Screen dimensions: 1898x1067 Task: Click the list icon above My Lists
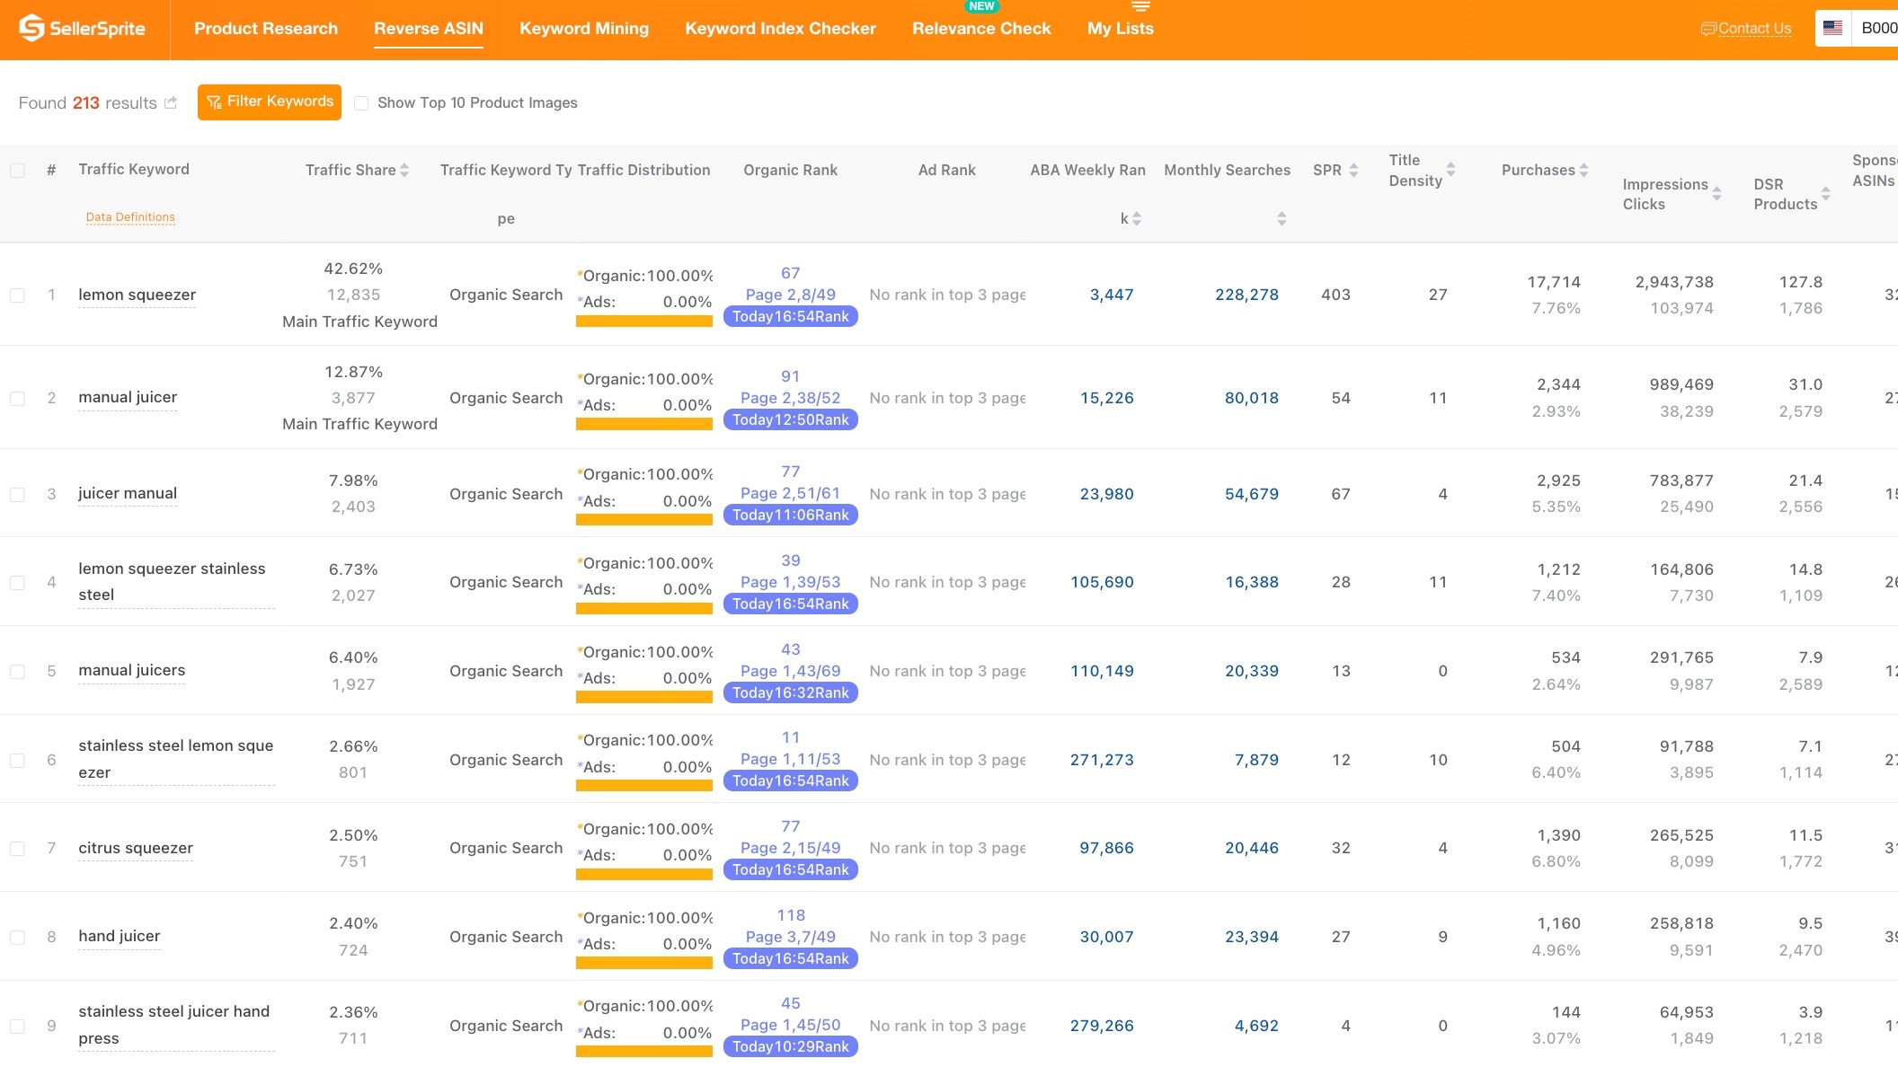point(1140,5)
